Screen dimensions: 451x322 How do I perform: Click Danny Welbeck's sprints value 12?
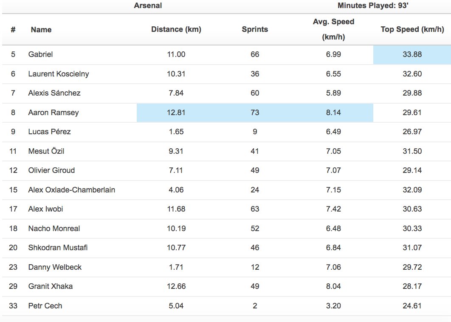pyautogui.click(x=255, y=267)
